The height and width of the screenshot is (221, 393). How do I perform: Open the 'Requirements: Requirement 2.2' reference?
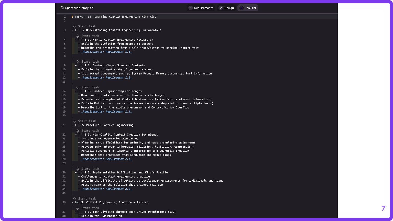(x=107, y=189)
